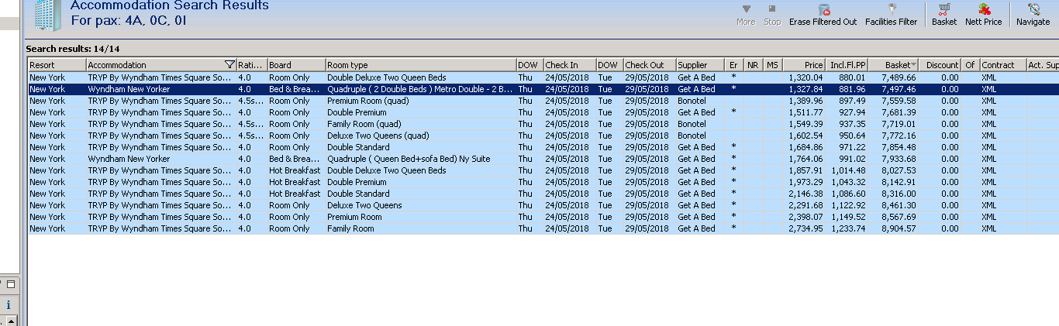Click the Price column header
Screen dimensions: 1059x326
pos(804,65)
